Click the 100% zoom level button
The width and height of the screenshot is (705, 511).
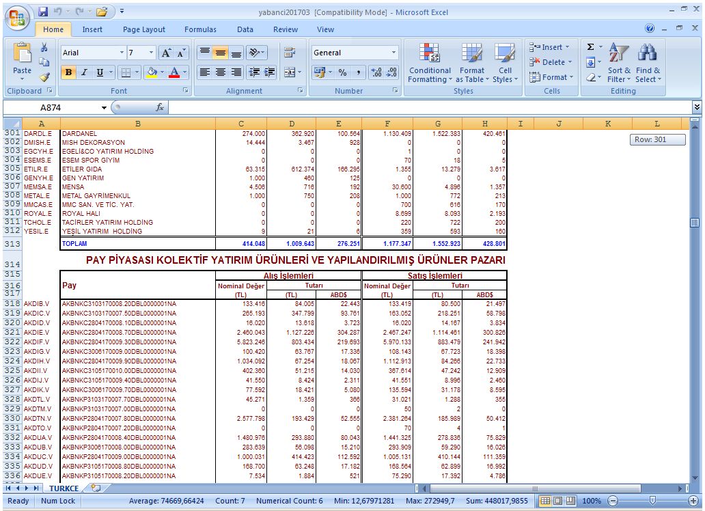(x=592, y=501)
